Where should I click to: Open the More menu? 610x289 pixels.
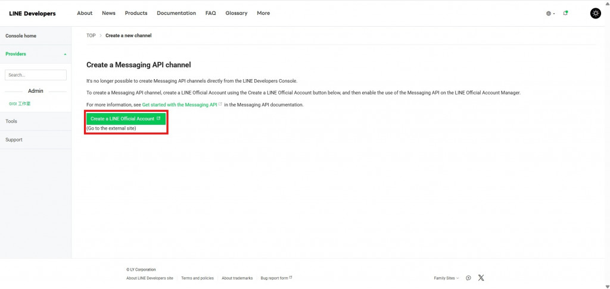point(263,13)
